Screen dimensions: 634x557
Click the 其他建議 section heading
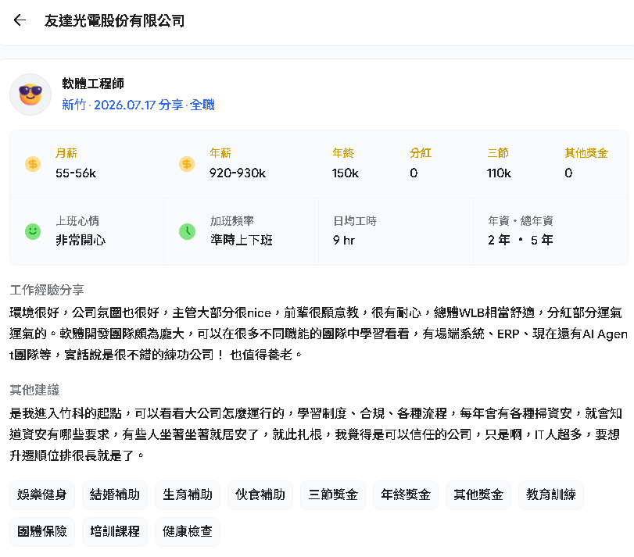(34, 390)
